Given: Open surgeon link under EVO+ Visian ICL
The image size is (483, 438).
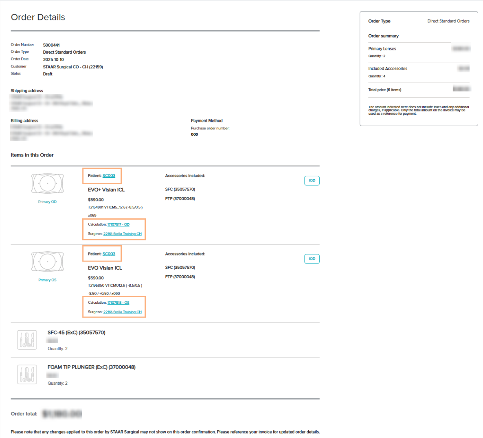Looking at the screenshot, I should coord(122,234).
